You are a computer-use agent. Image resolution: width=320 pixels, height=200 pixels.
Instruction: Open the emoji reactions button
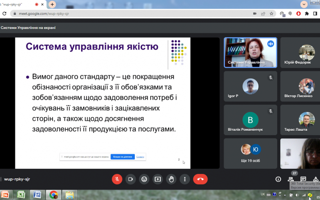click(144, 179)
